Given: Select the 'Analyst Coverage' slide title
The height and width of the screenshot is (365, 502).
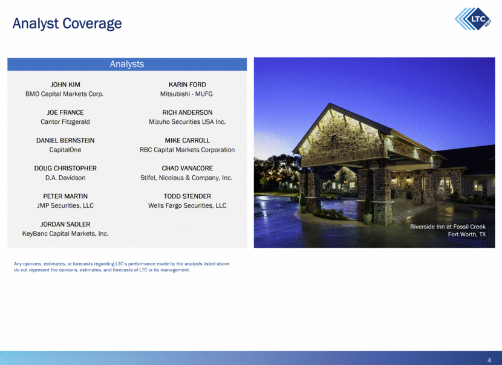Looking at the screenshot, I should click(x=67, y=24).
